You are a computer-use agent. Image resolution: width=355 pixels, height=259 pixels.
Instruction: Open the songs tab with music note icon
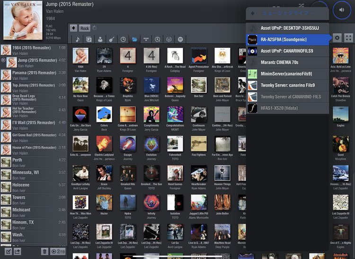(x=78, y=39)
